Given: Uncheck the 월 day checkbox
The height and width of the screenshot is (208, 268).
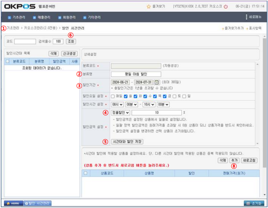Looking at the screenshot, I should (126, 96).
